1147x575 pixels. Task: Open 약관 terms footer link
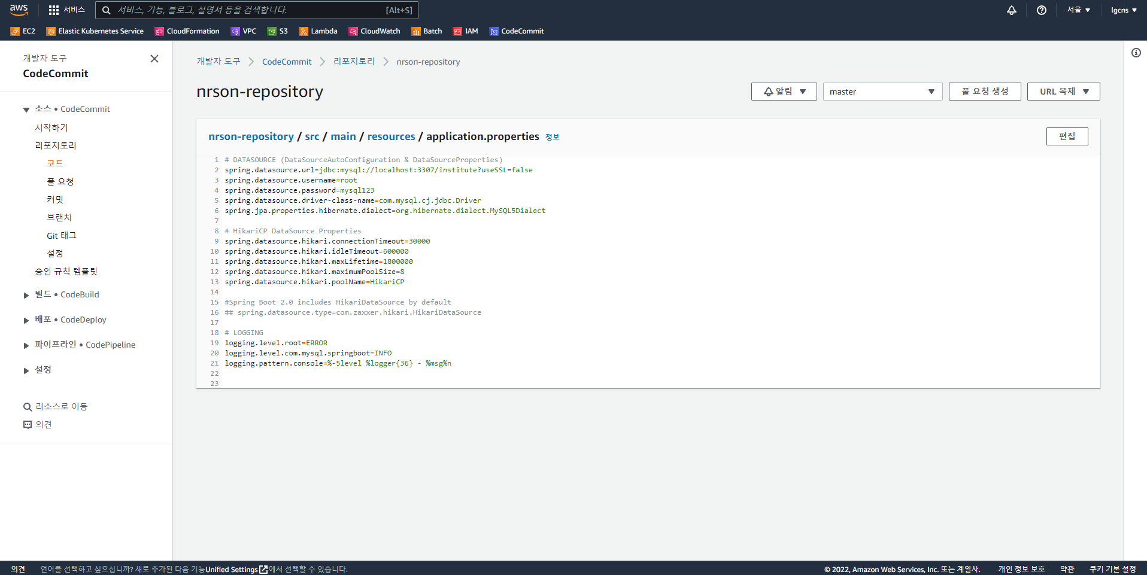coord(1067,570)
